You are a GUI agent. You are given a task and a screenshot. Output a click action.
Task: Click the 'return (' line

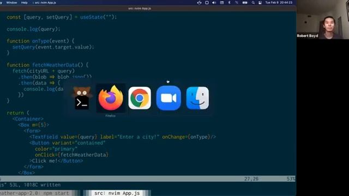(18, 113)
